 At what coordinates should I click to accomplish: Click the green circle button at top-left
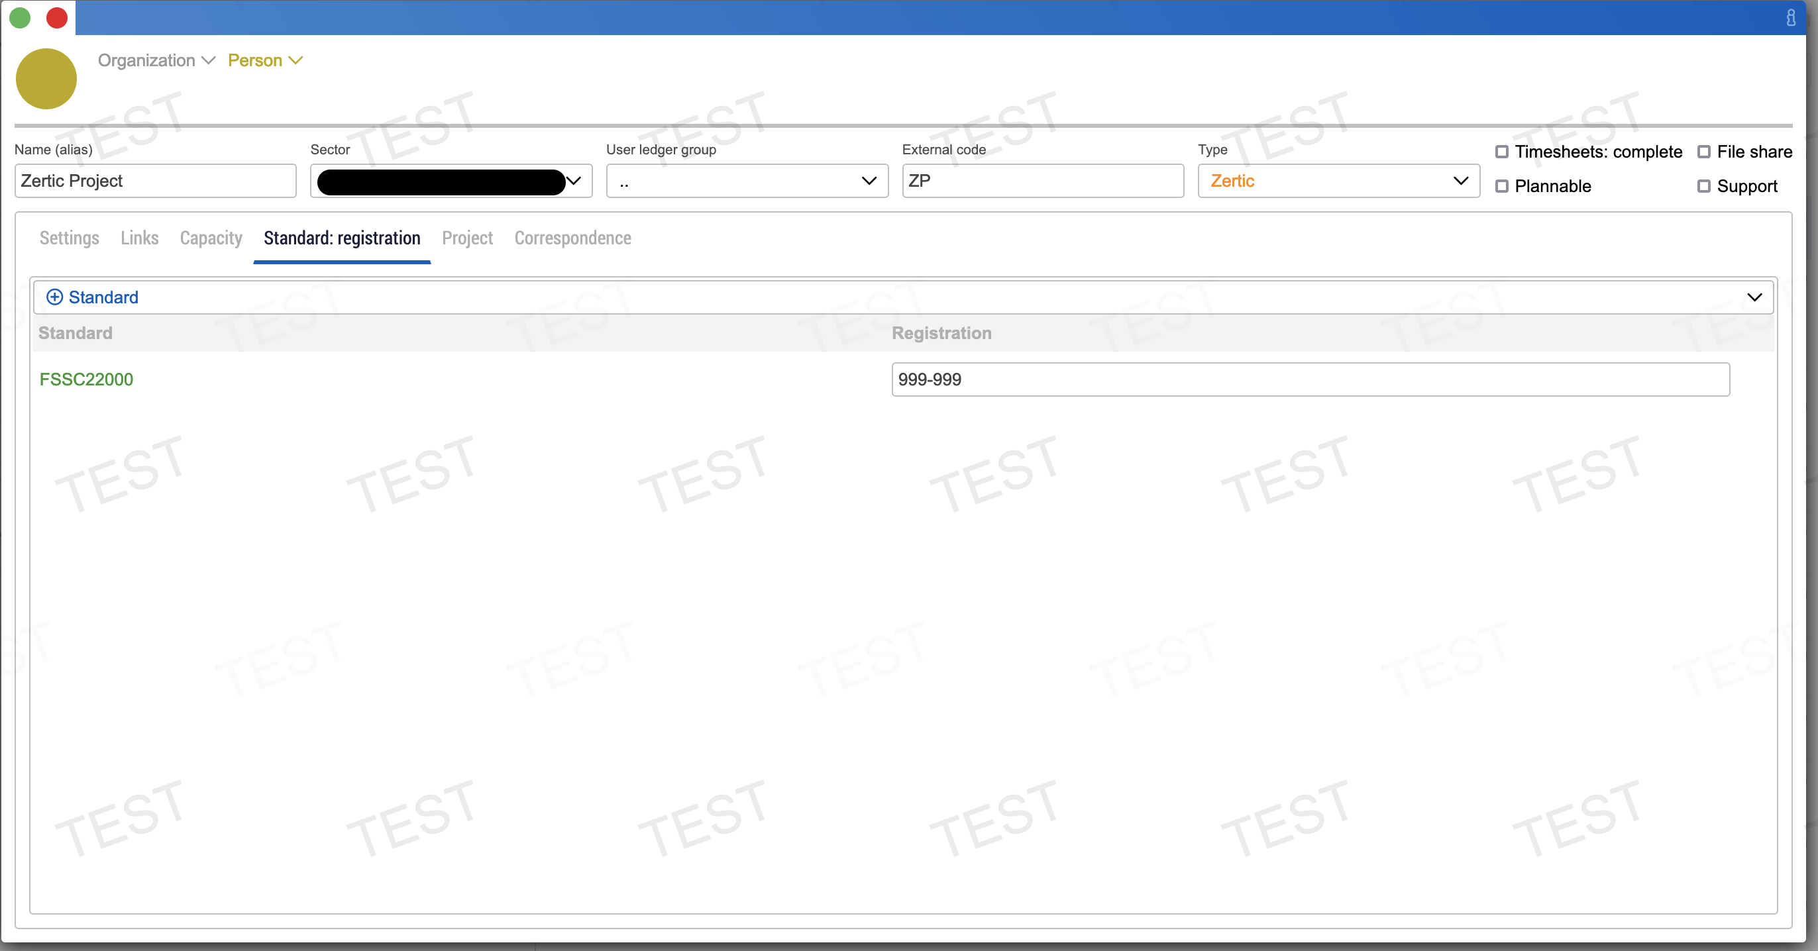tap(20, 17)
